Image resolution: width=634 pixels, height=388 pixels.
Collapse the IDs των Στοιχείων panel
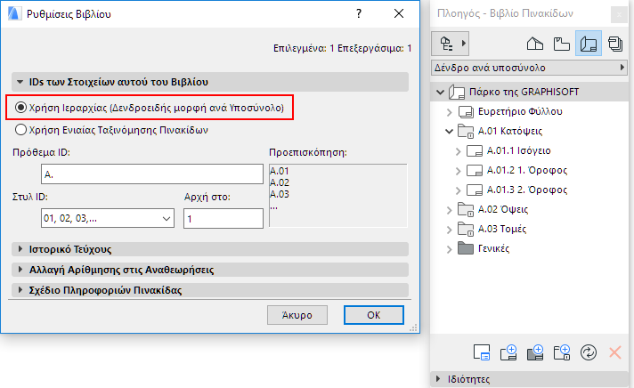click(20, 82)
